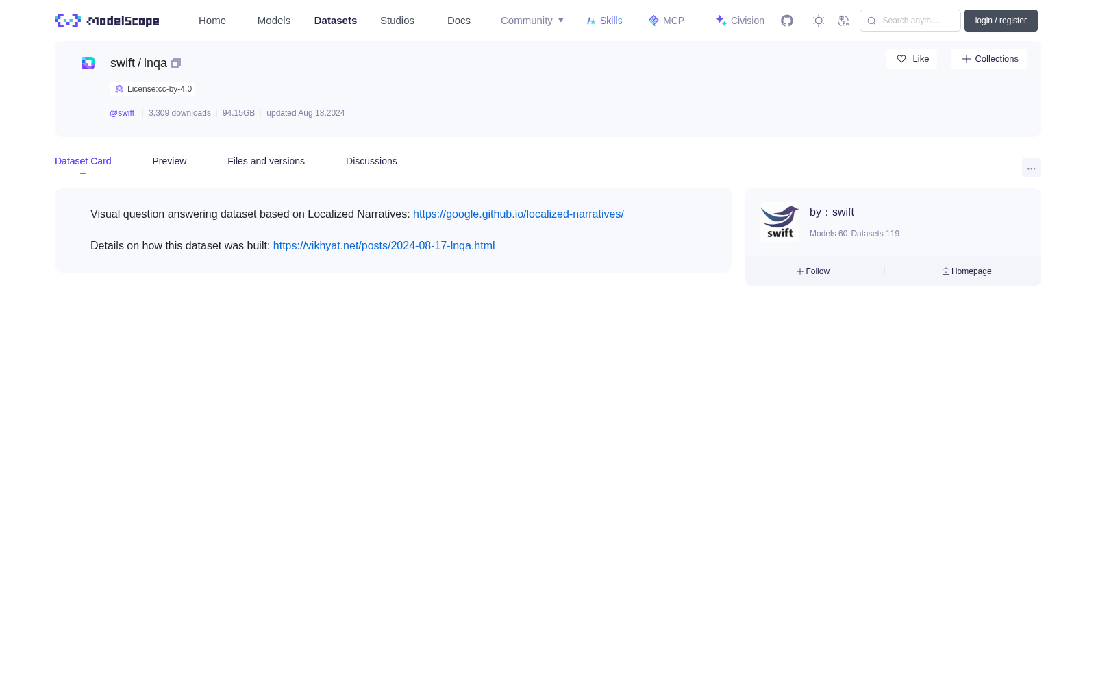The height and width of the screenshot is (685, 1096).
Task: Click the plus icon for Collections
Action: coord(967,59)
